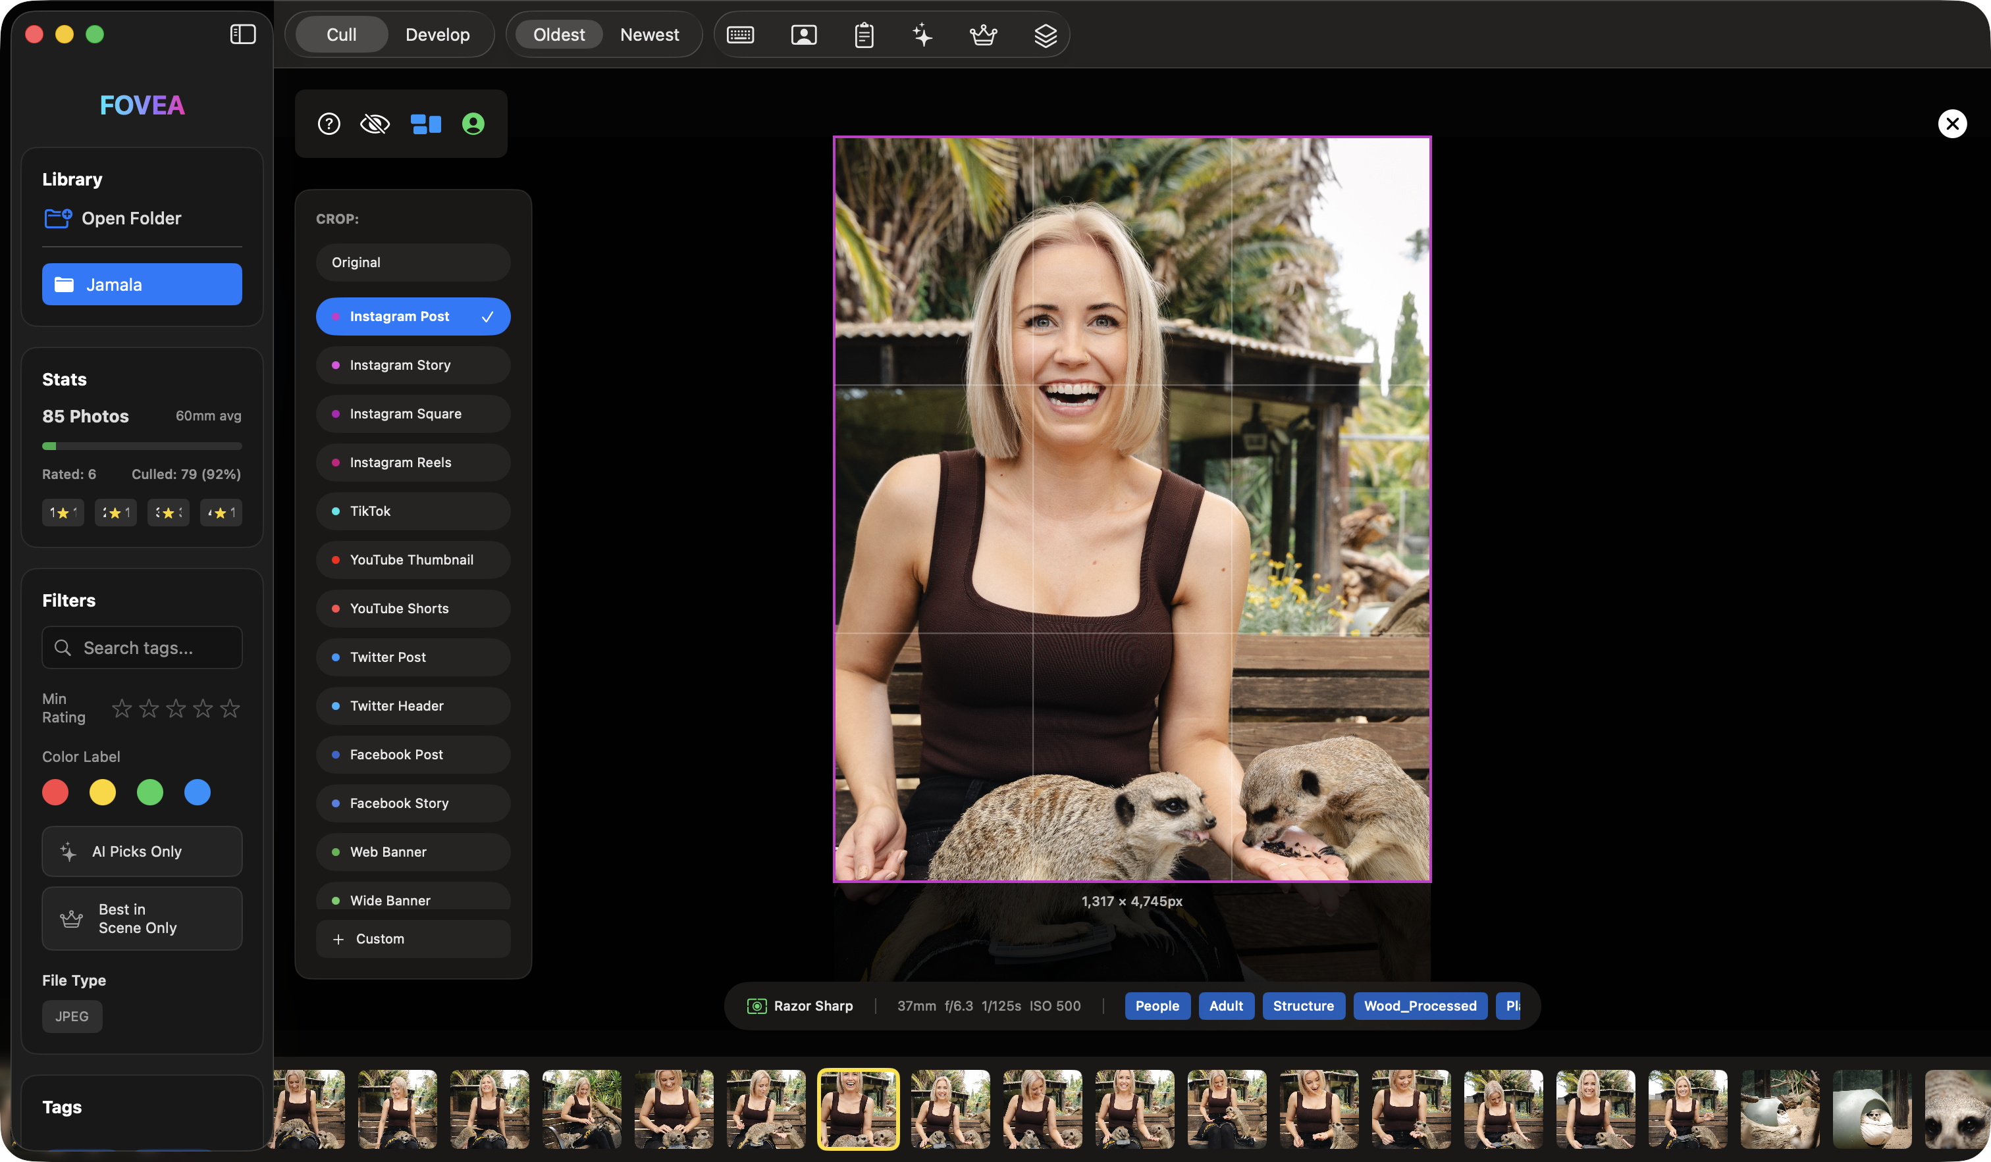Click the stacked layers icon
1991x1162 pixels.
[1046, 35]
